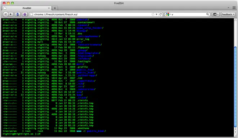This screenshot has width=238, height=138.
Task: Click the magnifier icon in the search box
Action: [207, 14]
